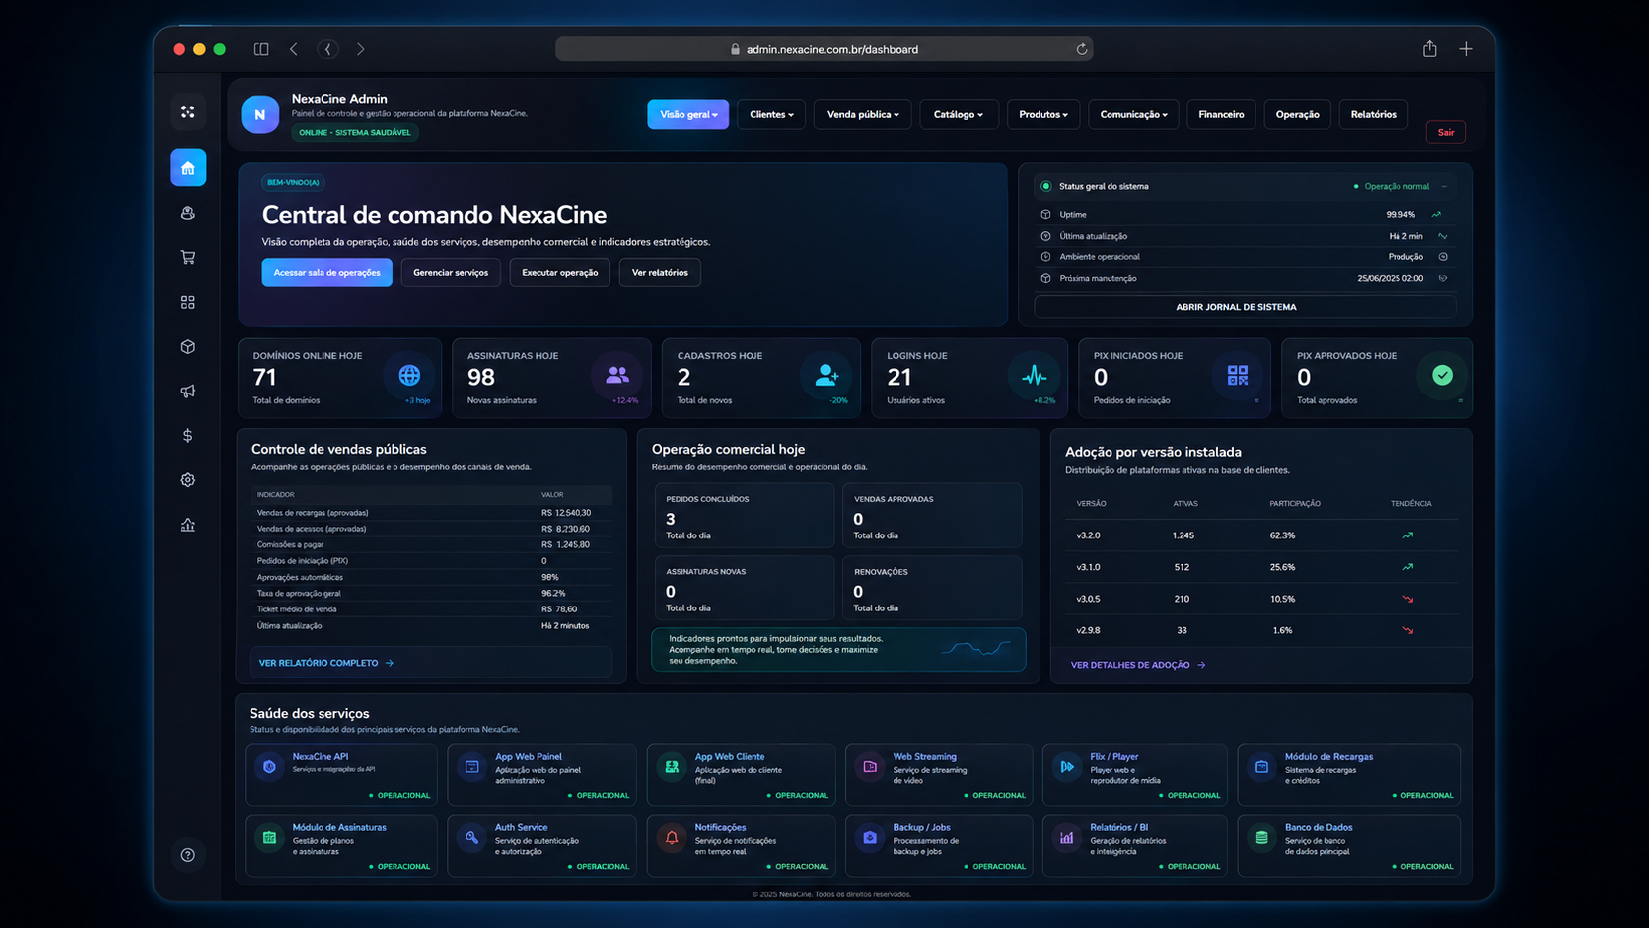Open a new browser tab with plus
Viewport: 1649px width, 928px height.
1466,48
